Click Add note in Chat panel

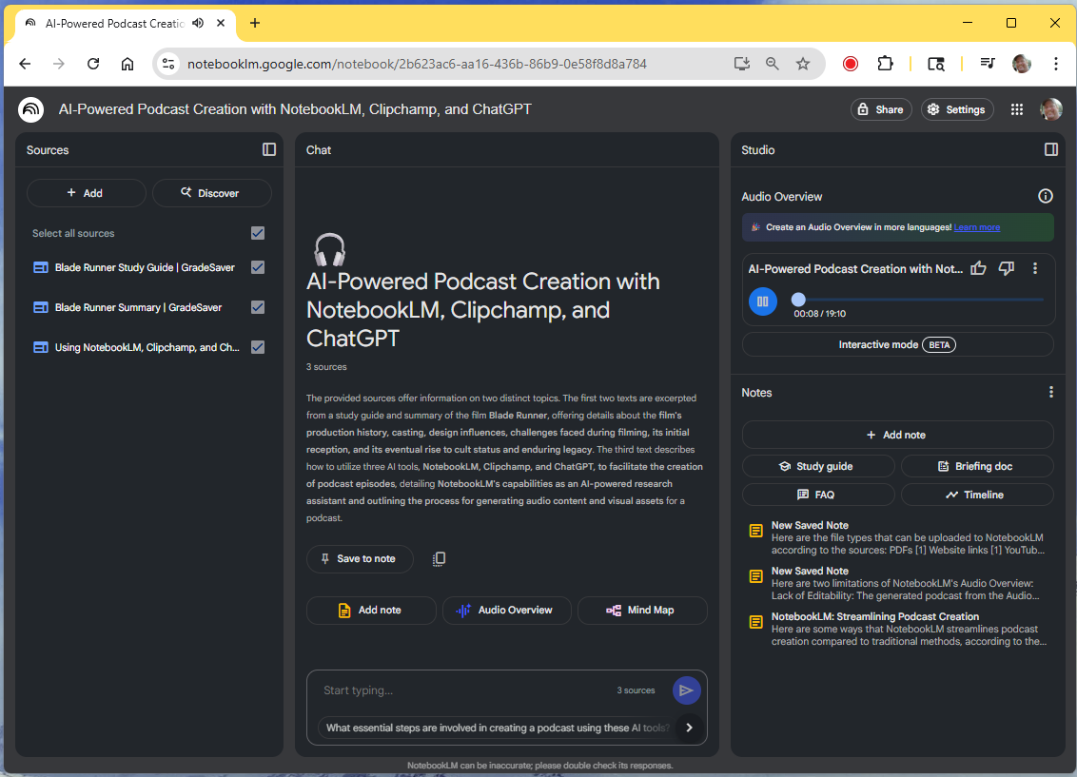pos(371,611)
